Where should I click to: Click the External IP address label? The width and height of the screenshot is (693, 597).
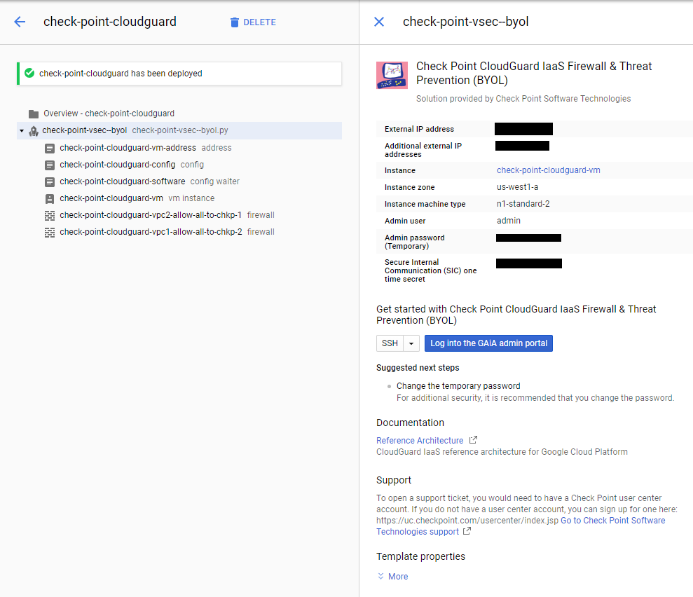419,129
